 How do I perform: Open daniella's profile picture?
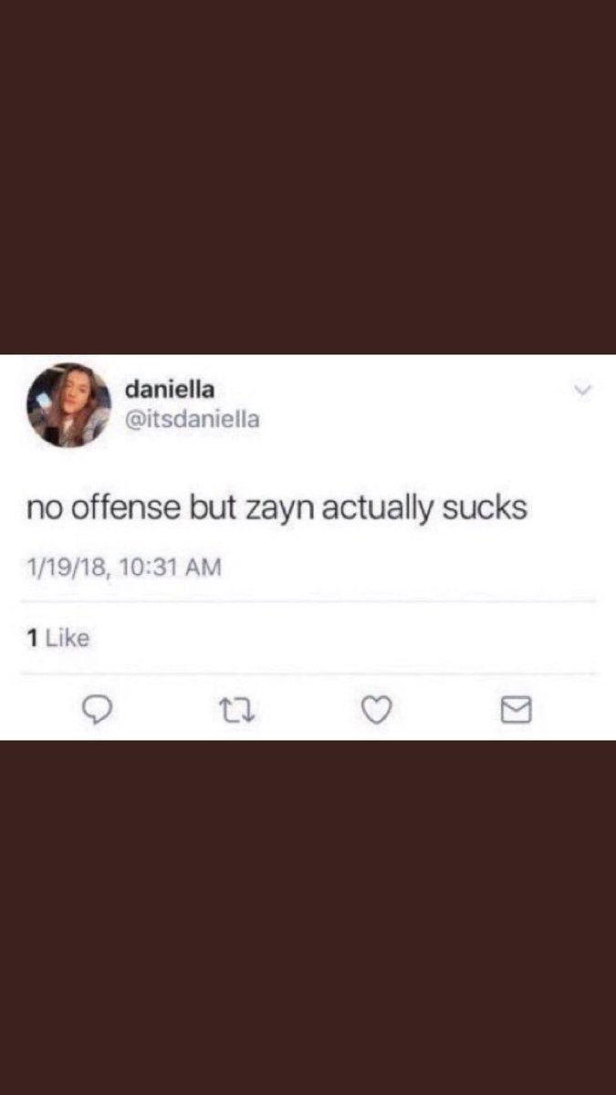point(68,405)
